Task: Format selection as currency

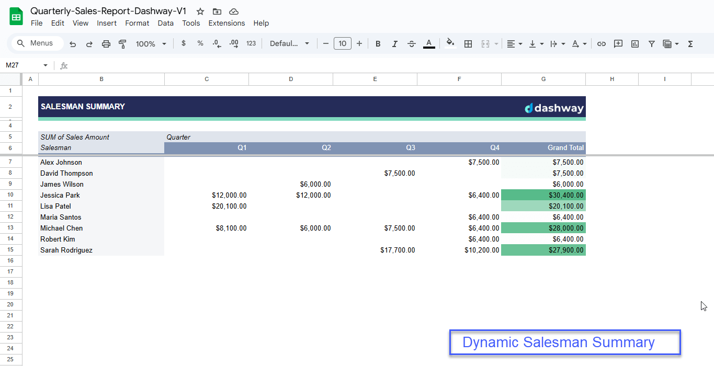Action: pyautogui.click(x=184, y=43)
